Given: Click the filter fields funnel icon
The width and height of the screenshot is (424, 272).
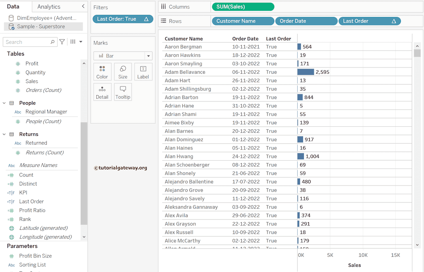Looking at the screenshot, I should point(62,42).
